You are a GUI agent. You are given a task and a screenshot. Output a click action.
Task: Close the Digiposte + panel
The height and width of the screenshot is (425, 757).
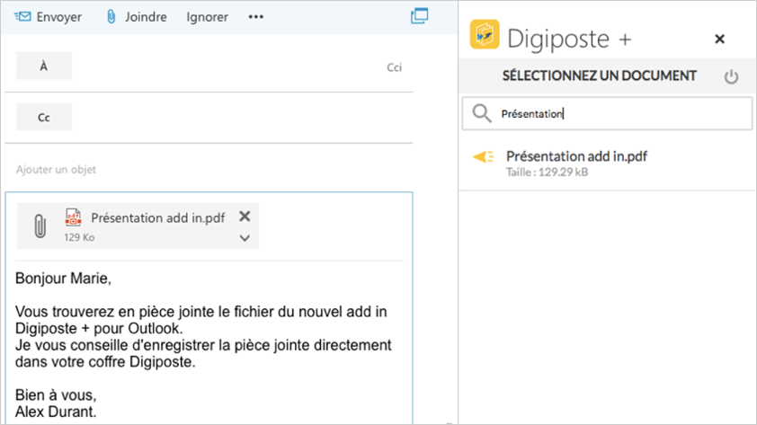pyautogui.click(x=719, y=39)
